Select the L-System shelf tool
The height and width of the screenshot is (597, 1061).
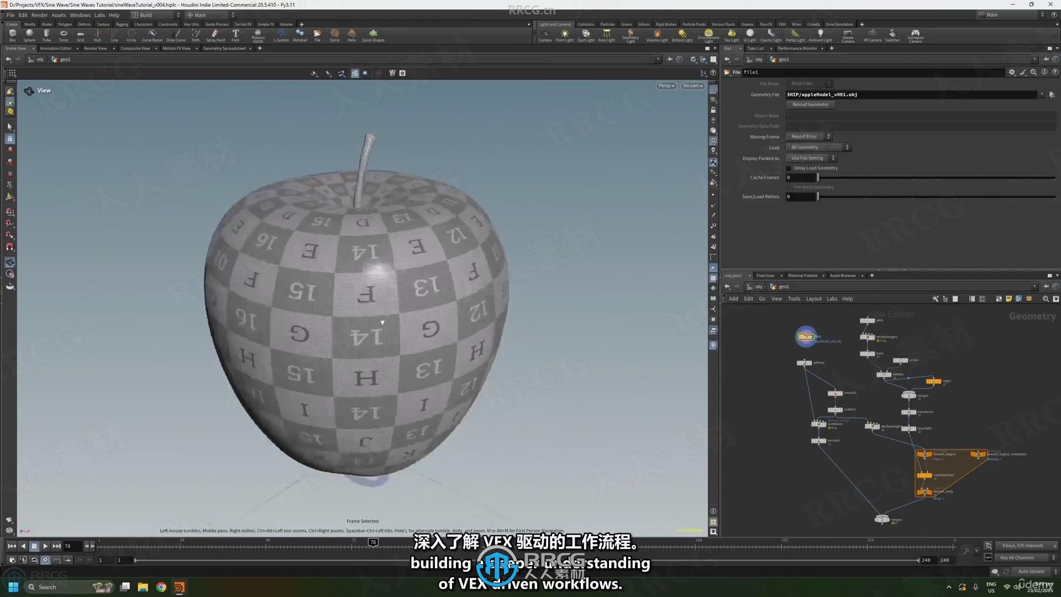tap(281, 35)
